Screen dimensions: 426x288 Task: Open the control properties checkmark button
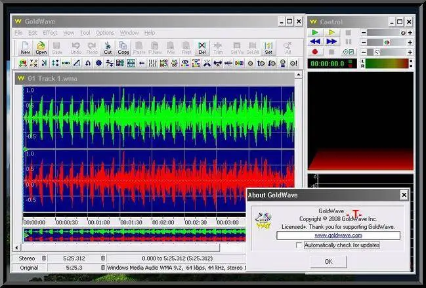tap(349, 52)
